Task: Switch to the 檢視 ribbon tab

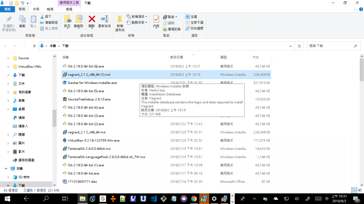Action: [x=50, y=9]
